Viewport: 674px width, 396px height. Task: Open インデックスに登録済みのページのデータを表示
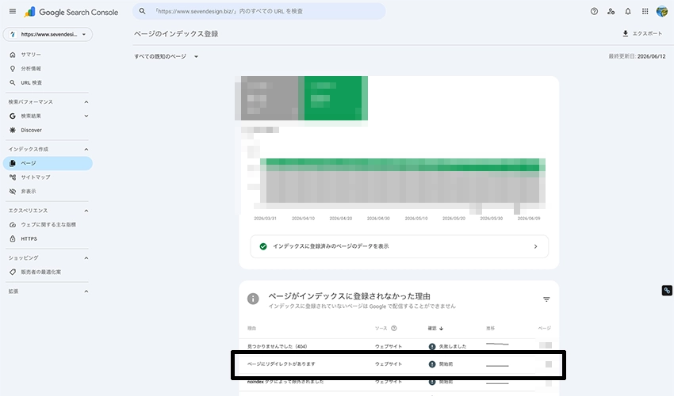pos(399,246)
